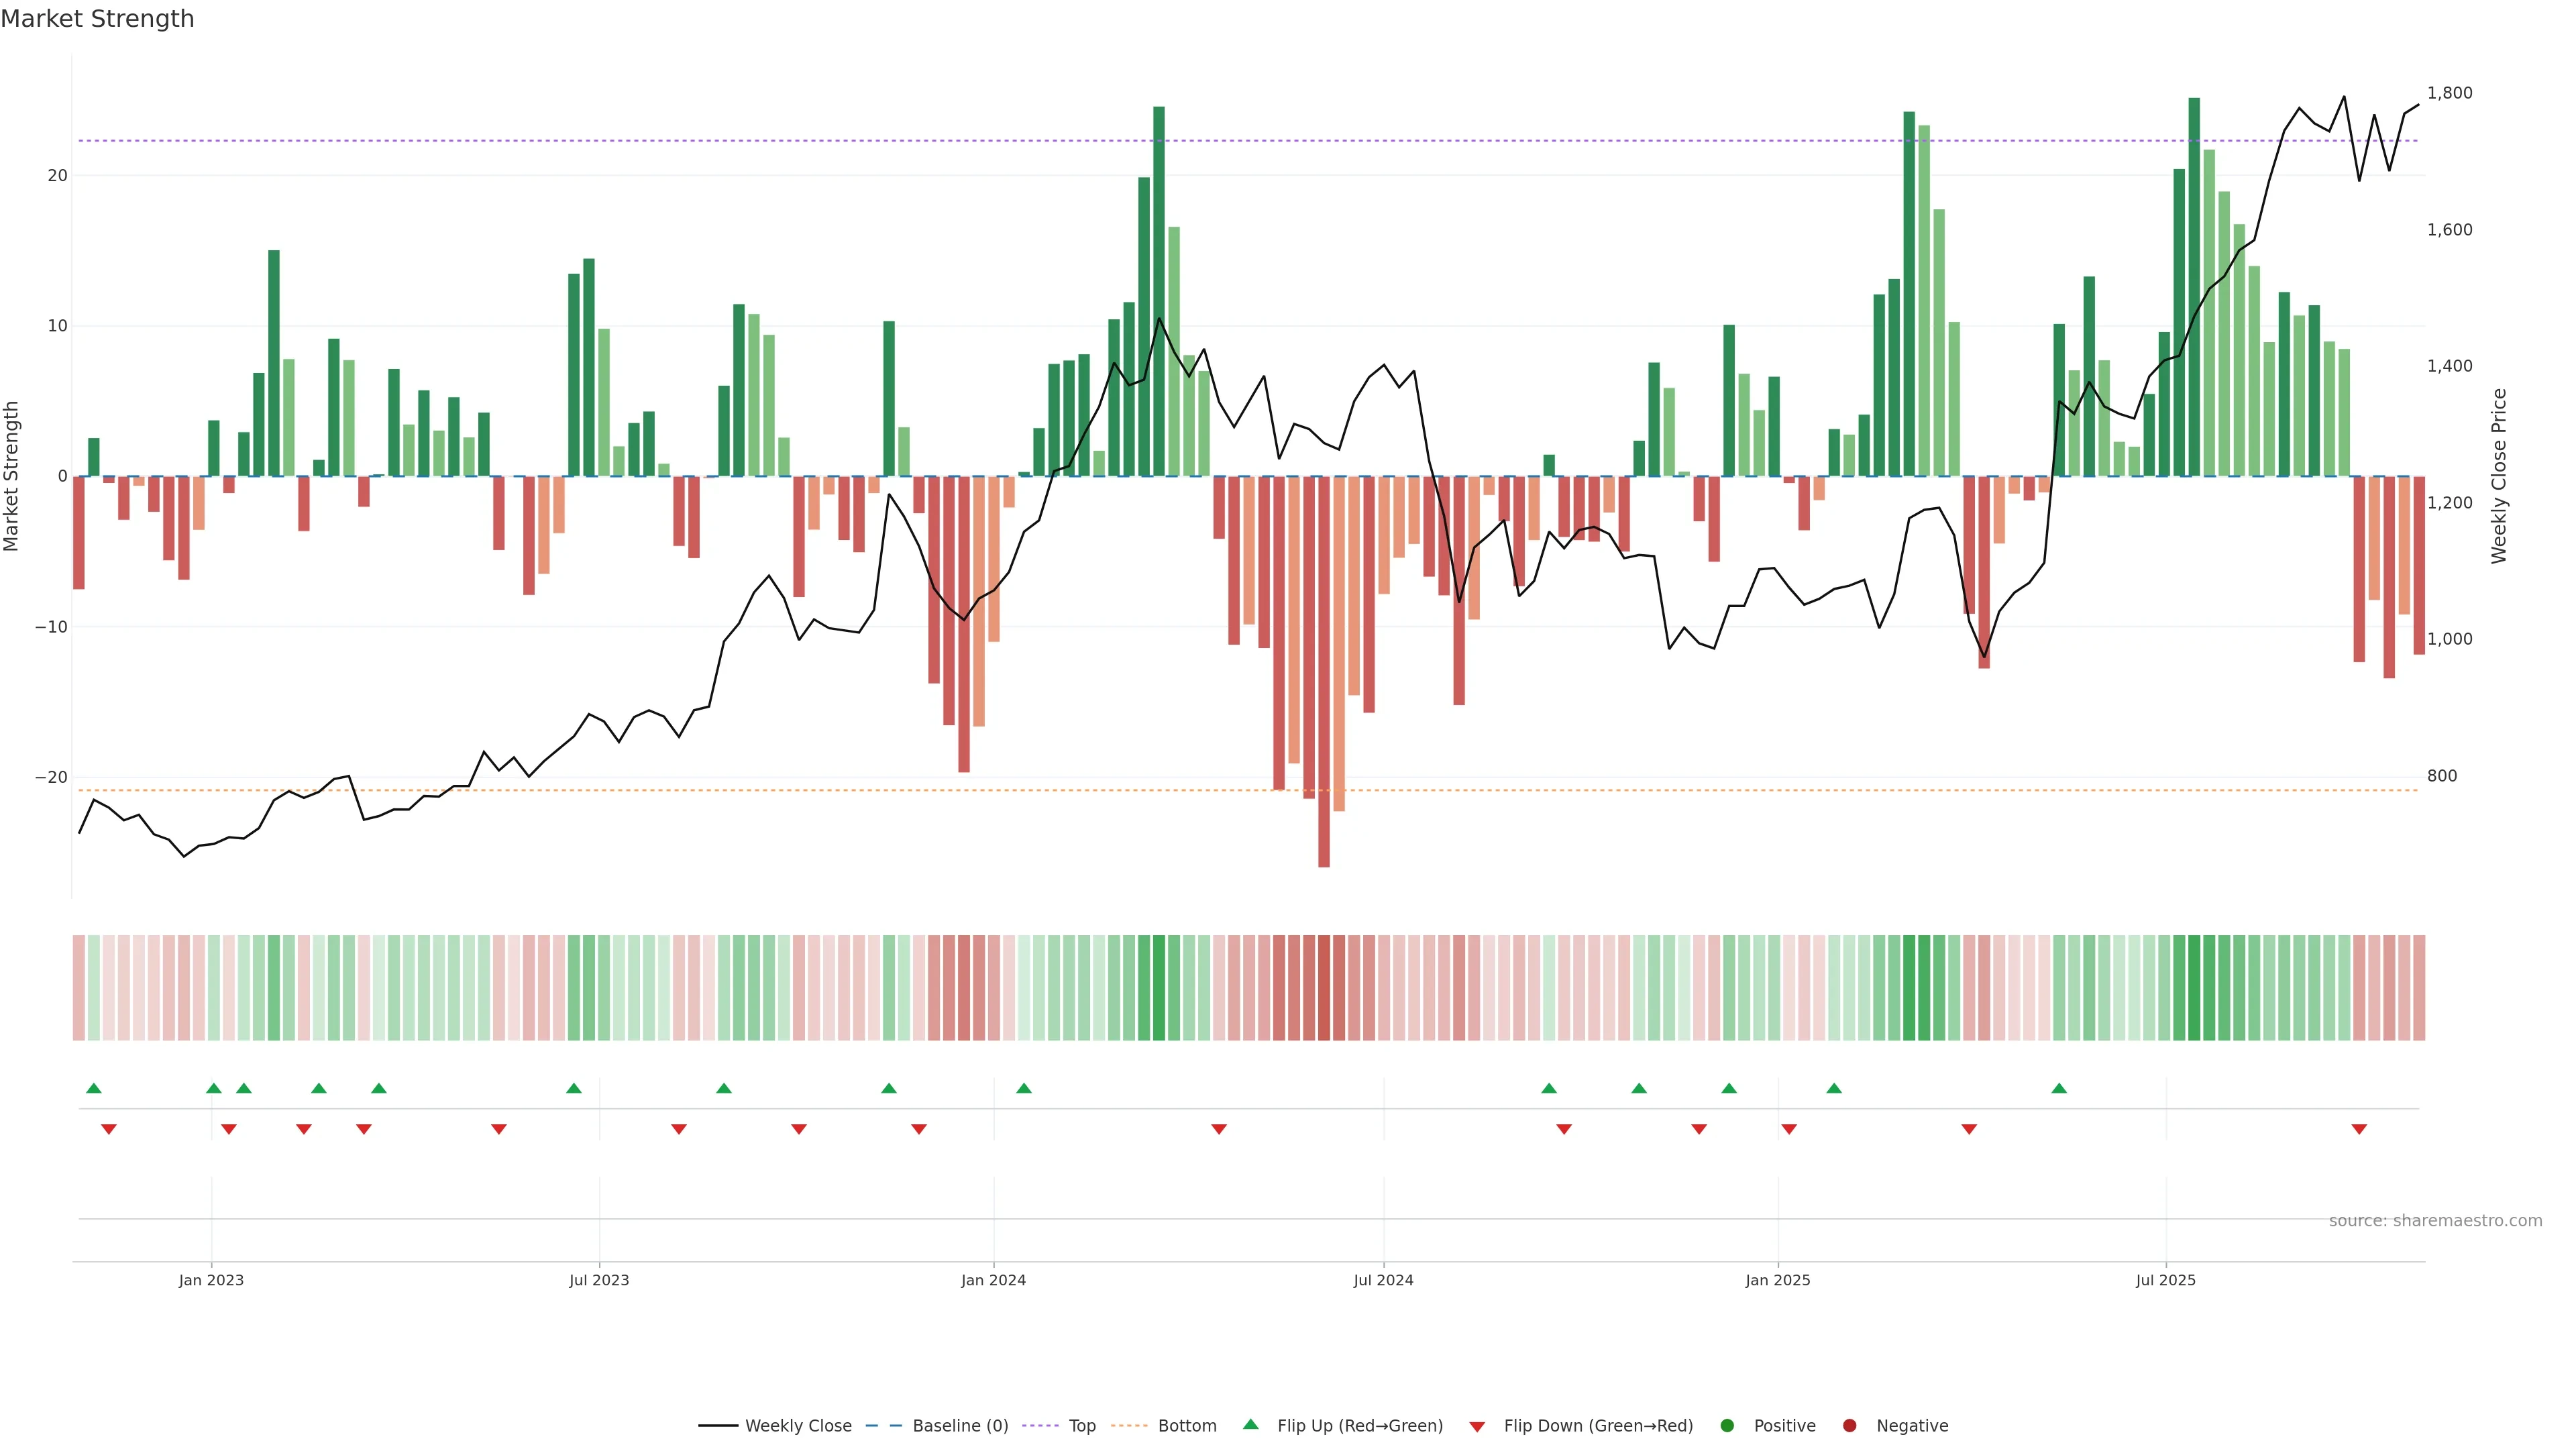Click the rightmost red flip-down triangle marker

tap(2359, 1129)
